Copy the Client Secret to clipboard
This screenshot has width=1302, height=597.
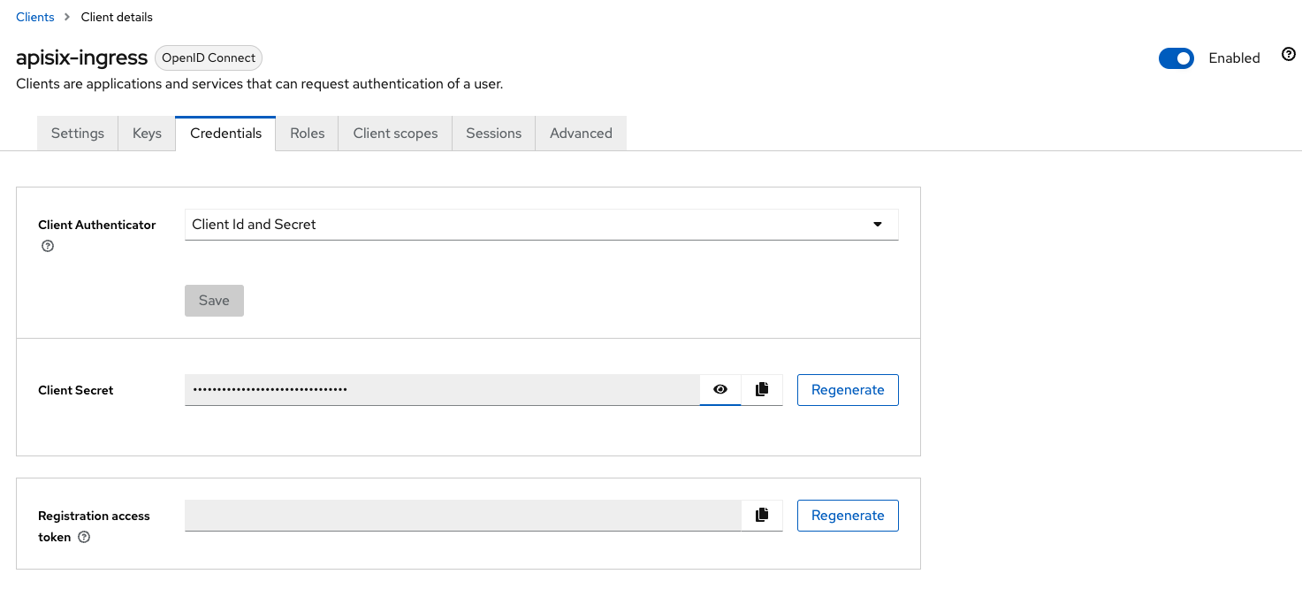coord(761,389)
